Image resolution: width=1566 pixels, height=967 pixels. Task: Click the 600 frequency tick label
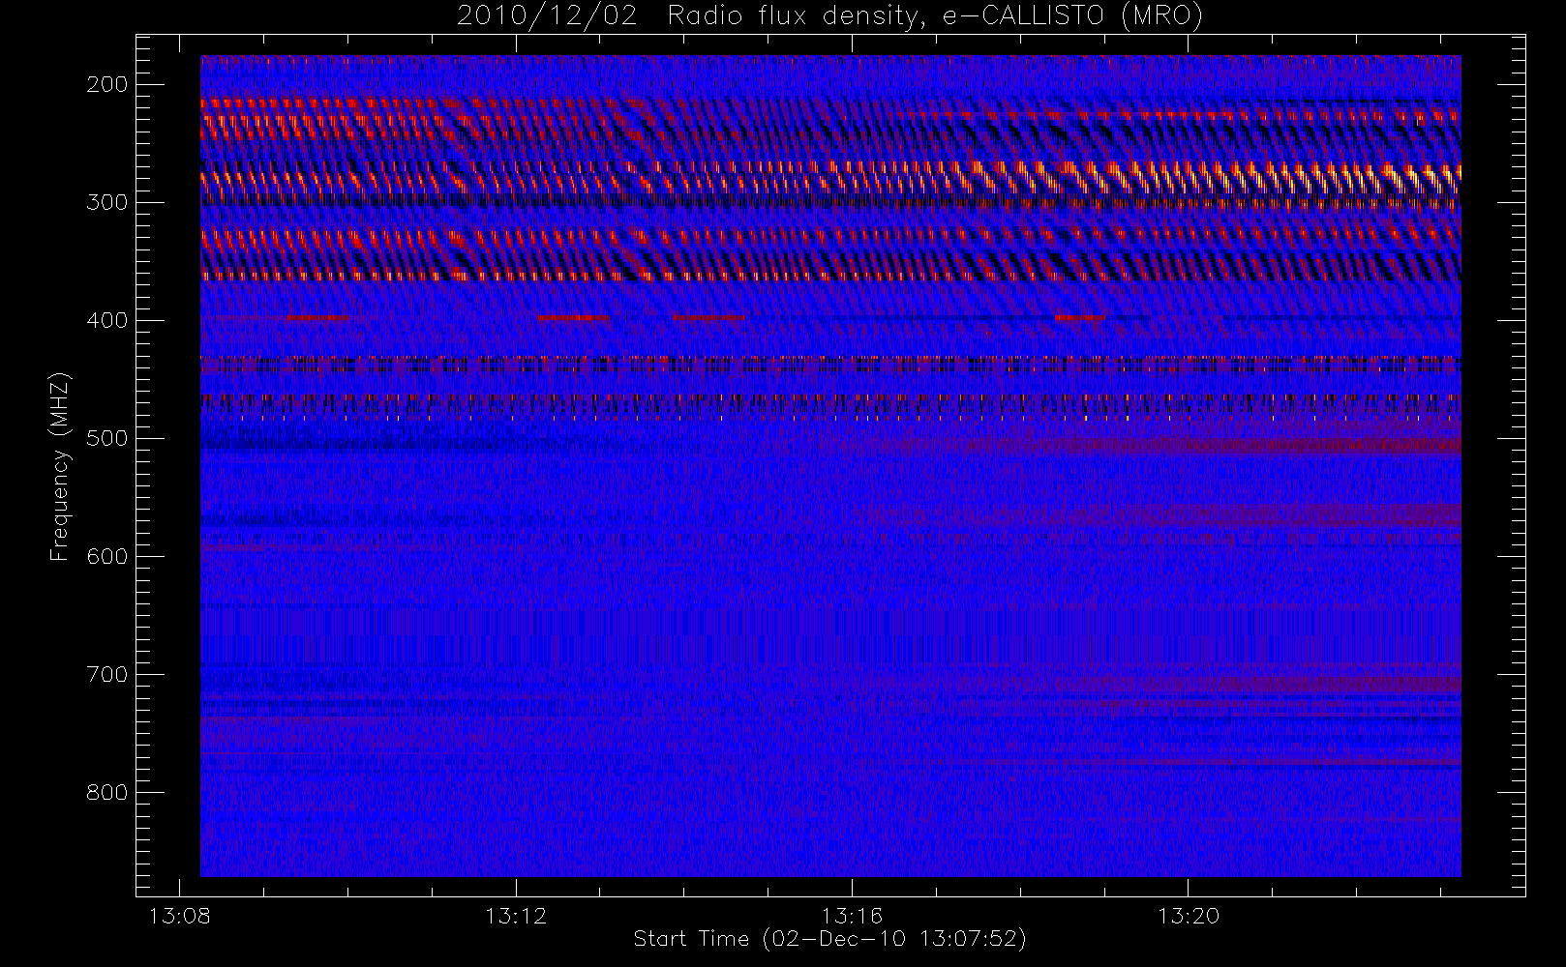click(107, 556)
